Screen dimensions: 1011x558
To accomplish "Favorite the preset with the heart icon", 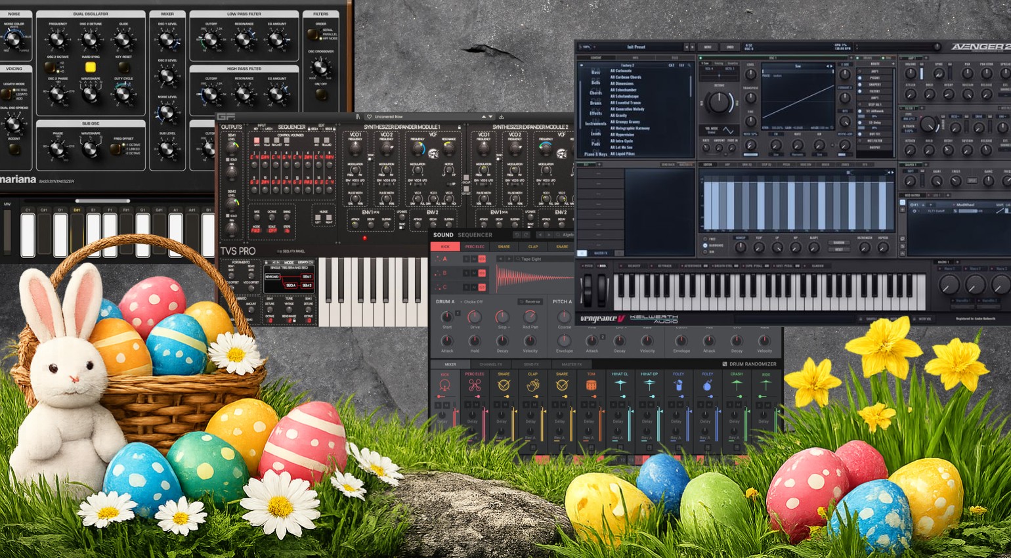I will coord(369,117).
